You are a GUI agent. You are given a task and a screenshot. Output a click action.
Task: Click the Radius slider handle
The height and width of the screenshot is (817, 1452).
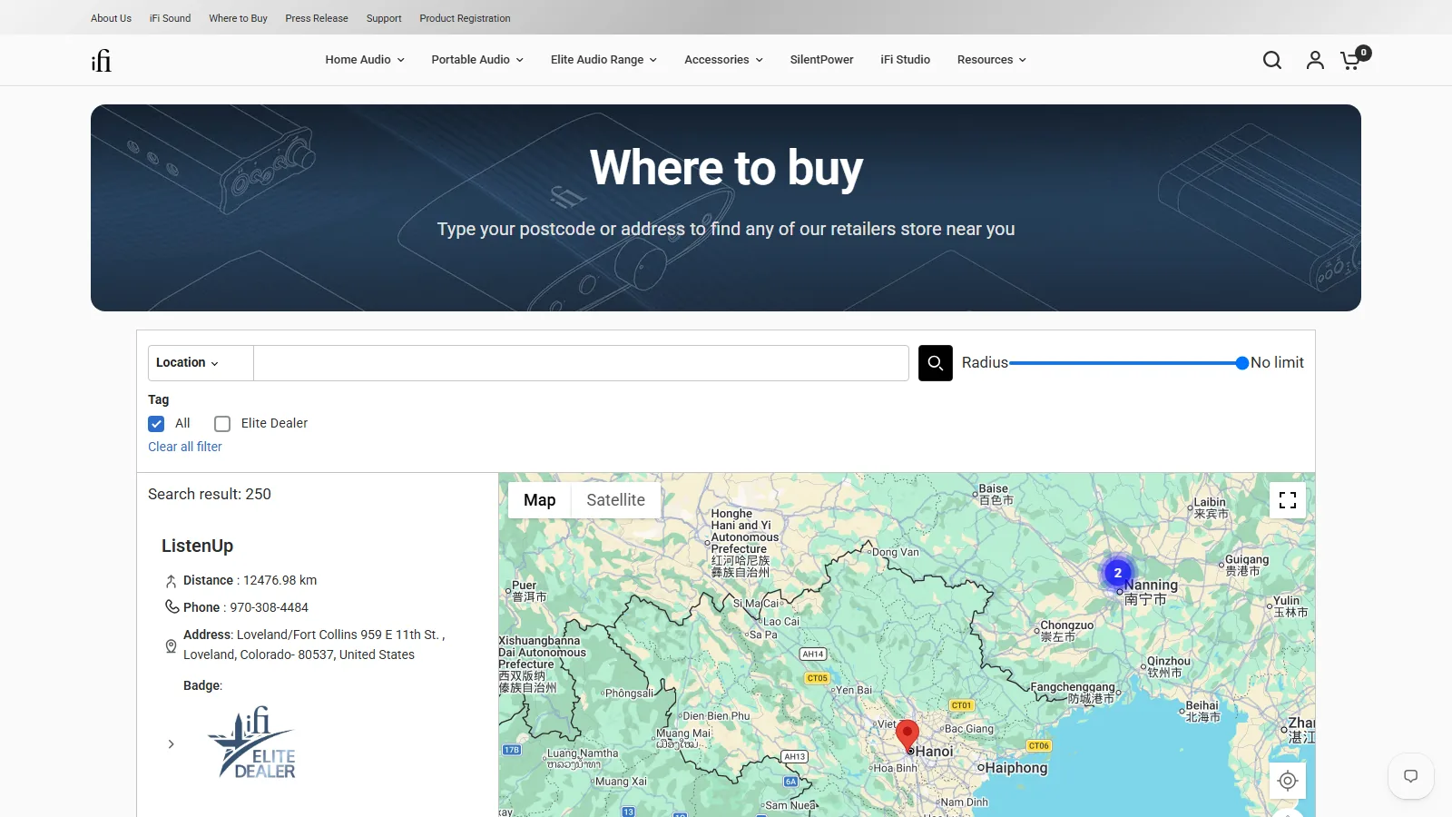1242,363
